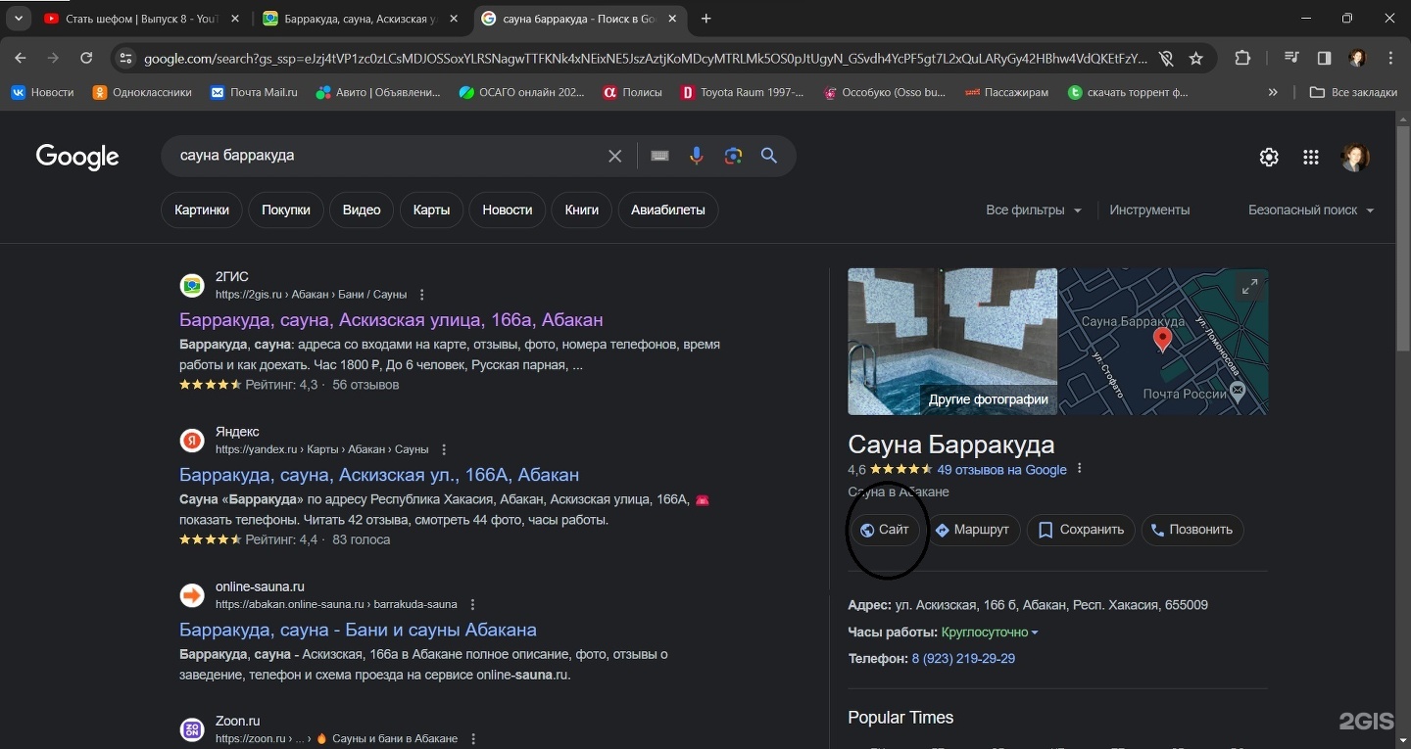Open the Инструменты search tools
The width and height of the screenshot is (1411, 749).
[1149, 211]
